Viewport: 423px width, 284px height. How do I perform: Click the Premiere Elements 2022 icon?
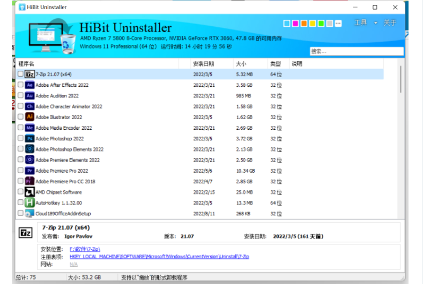(29, 160)
